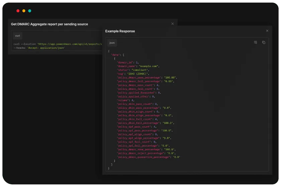Click the green window maximize dot
Screen dimensions: 281x187
30,11
